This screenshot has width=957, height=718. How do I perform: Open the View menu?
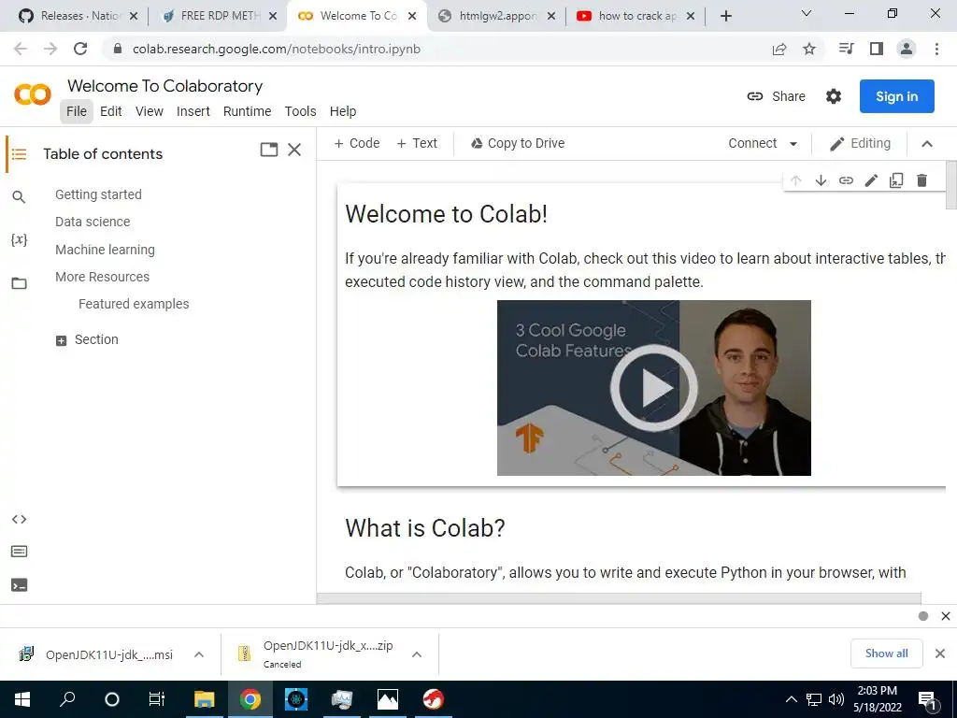[149, 111]
